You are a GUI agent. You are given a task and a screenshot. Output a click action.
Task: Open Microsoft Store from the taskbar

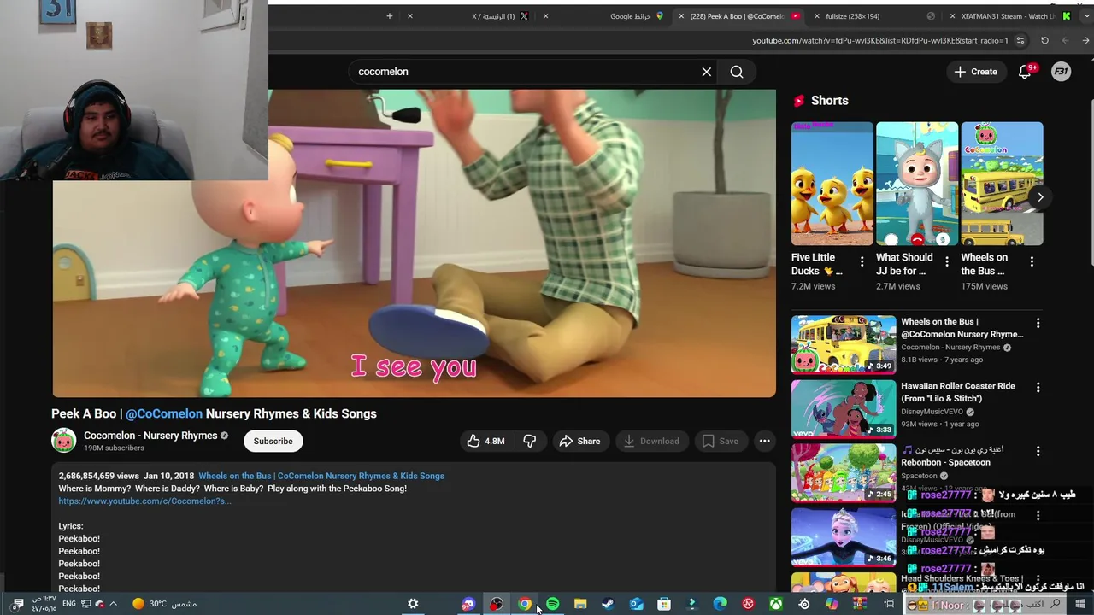tap(664, 604)
